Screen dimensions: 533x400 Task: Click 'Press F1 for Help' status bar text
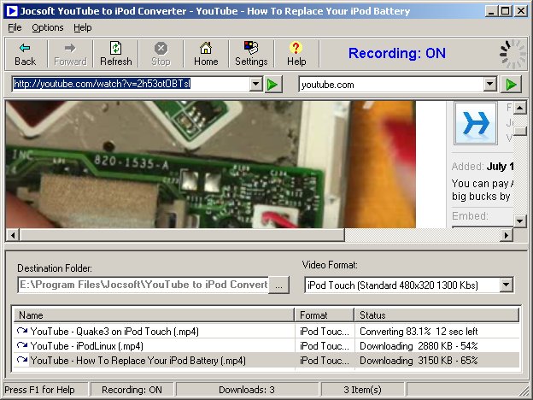pos(39,390)
